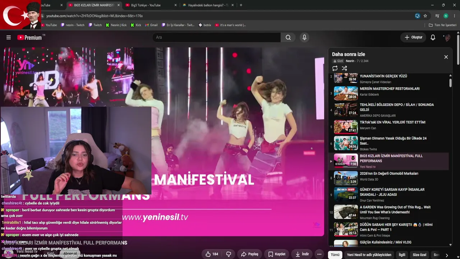Open the account avatar menu
The width and height of the screenshot is (460, 259).
coord(447,37)
